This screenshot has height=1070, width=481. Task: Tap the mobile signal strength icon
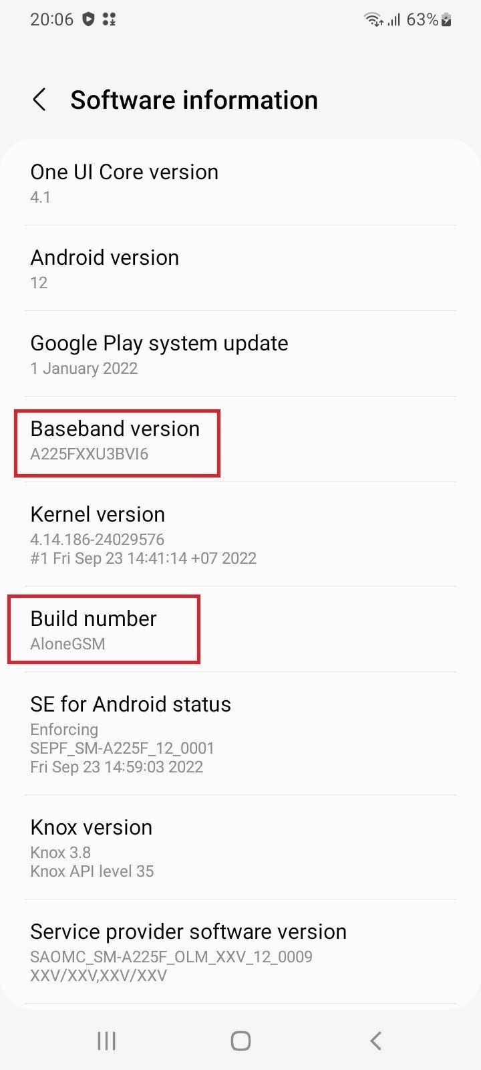click(393, 20)
